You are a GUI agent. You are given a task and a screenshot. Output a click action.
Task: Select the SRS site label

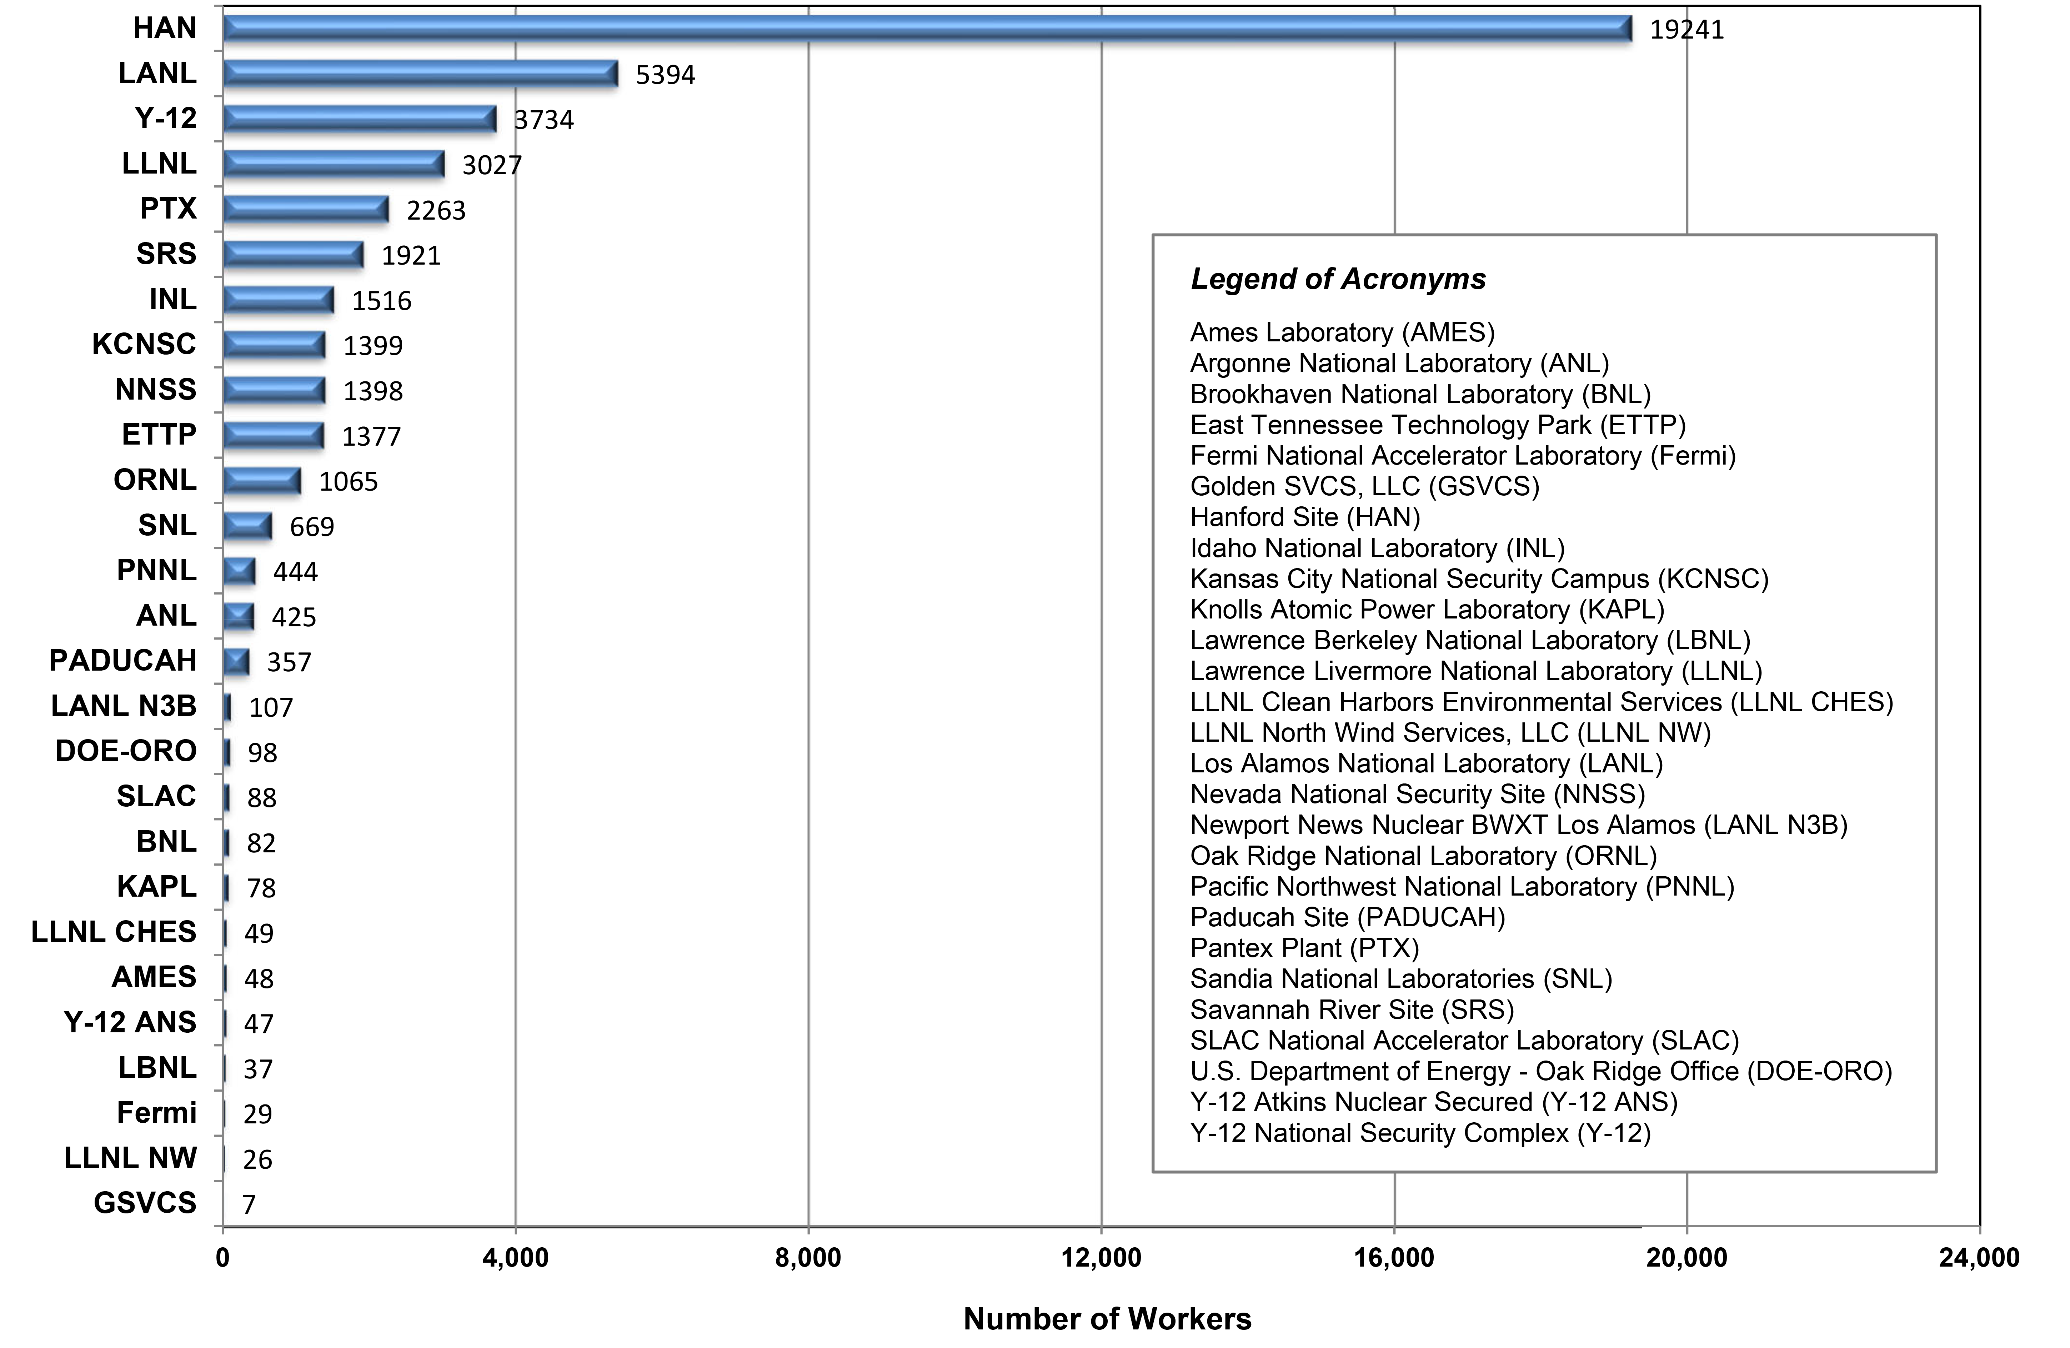pyautogui.click(x=166, y=254)
